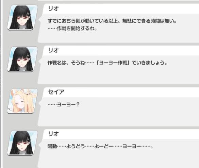Click Rio's avatar beside the 陽動……ようどう message

[x=22, y=143]
